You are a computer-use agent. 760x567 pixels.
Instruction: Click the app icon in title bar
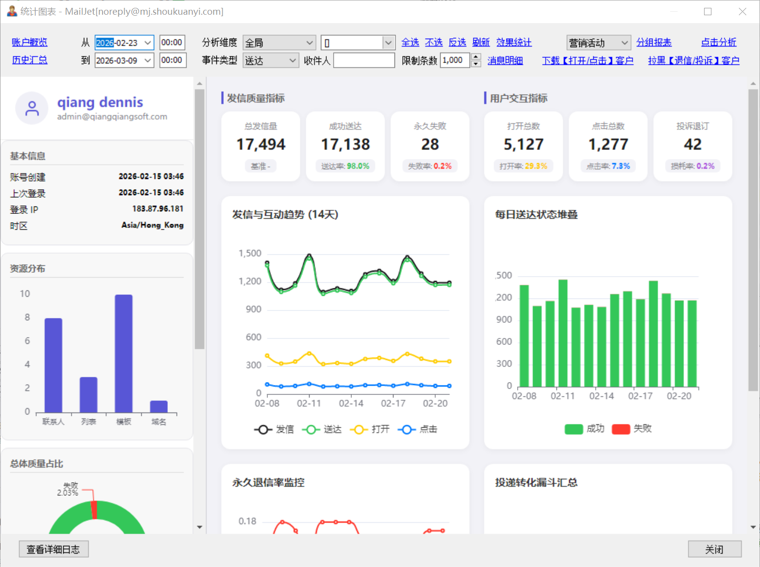[x=12, y=11]
